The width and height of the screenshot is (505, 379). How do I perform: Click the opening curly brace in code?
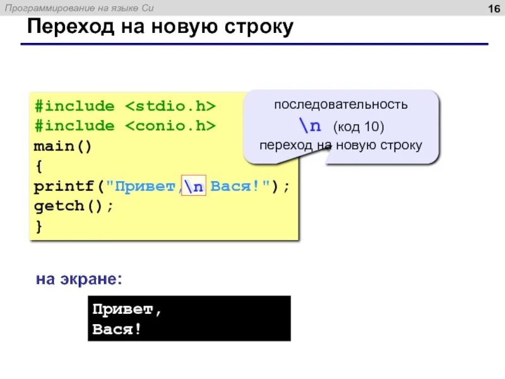tap(39, 166)
